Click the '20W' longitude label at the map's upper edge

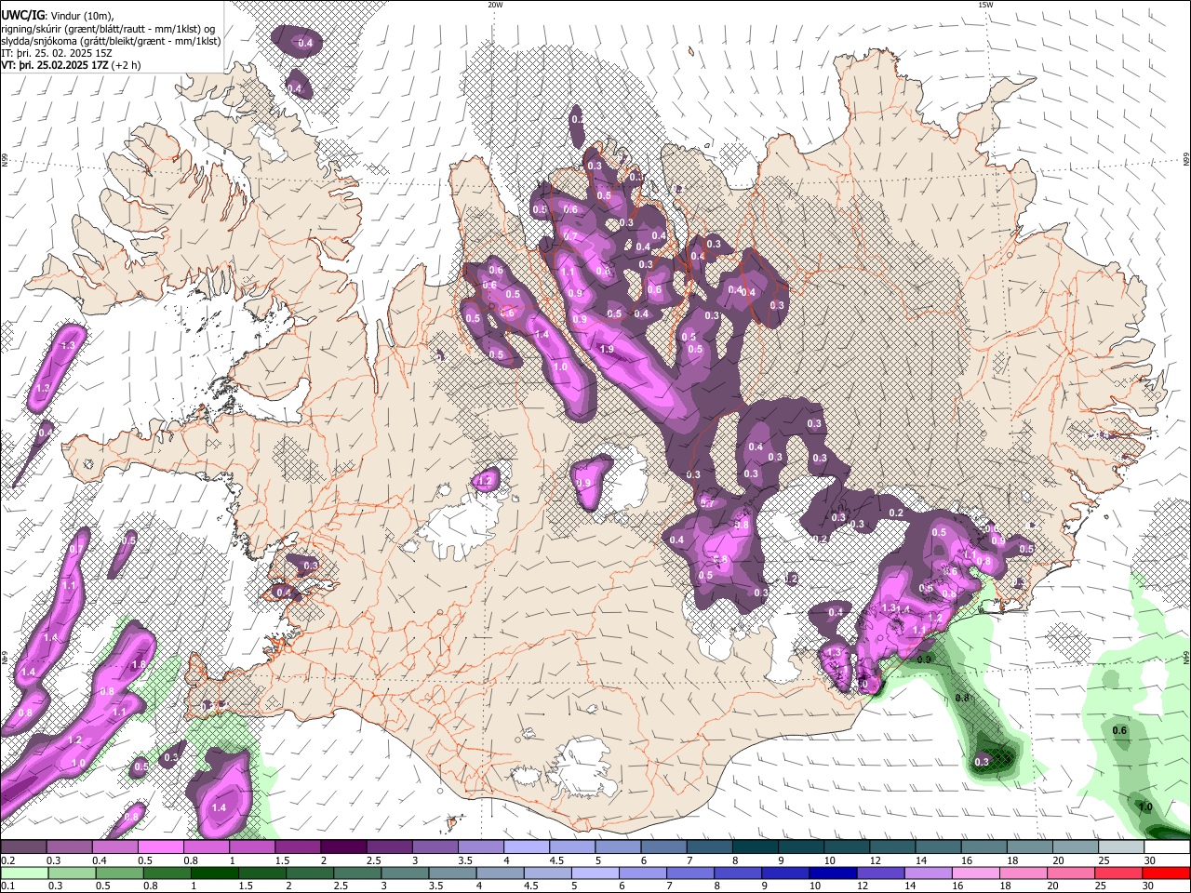495,5
